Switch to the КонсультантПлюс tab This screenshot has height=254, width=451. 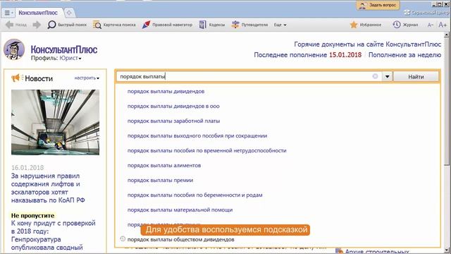[x=38, y=13]
